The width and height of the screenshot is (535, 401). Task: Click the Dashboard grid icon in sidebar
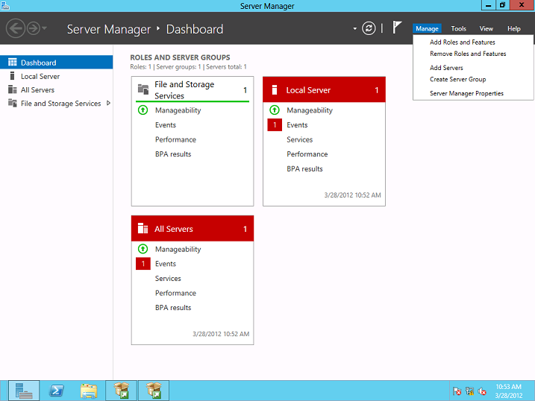12,62
